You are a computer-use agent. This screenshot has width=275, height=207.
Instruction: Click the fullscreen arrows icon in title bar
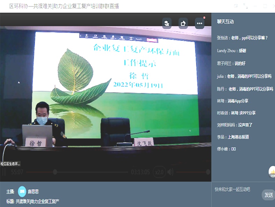[x=246, y=6]
